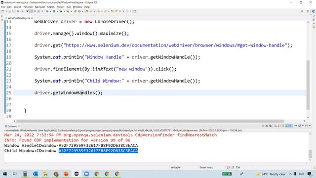Click the New Java Class toolbar icon
Screen dimensions: 316x178
coord(79,11)
